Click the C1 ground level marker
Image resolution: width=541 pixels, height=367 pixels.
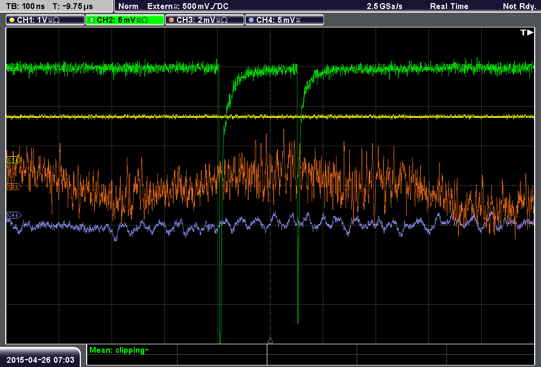click(x=14, y=159)
